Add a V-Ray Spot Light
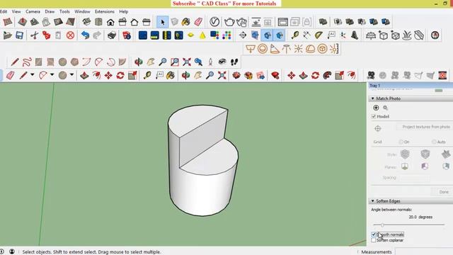Viewport: 453px width, 255px height. pos(275,49)
